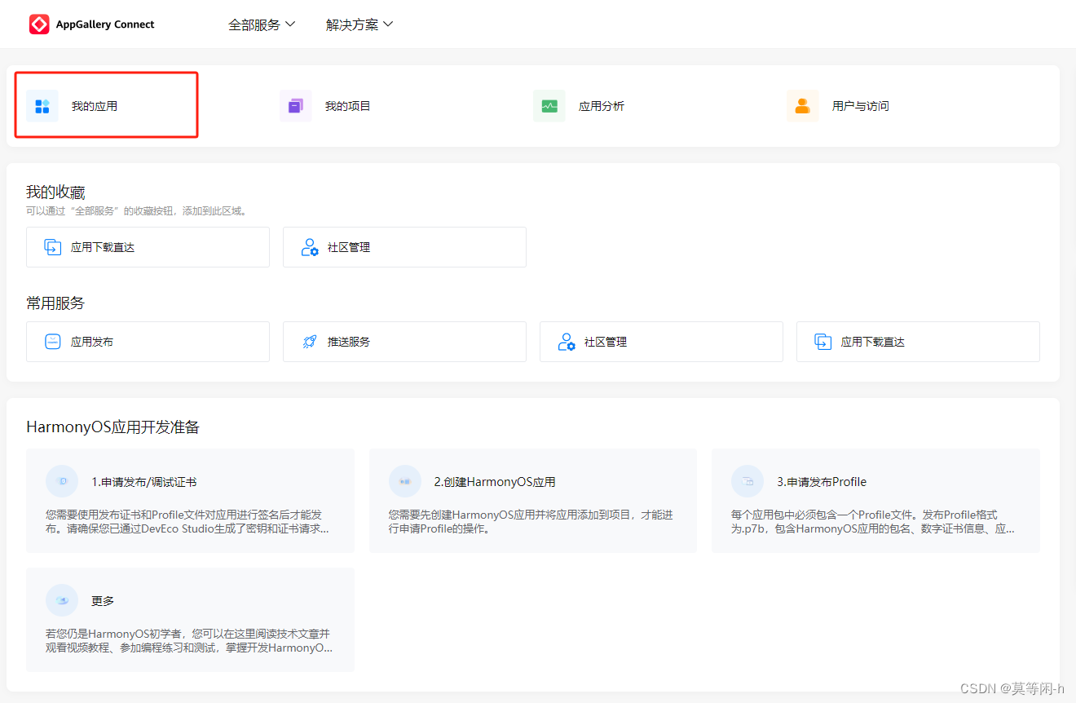The width and height of the screenshot is (1076, 703).
Task: Click the description starting 您需要使用发布证书
Action: click(x=188, y=522)
